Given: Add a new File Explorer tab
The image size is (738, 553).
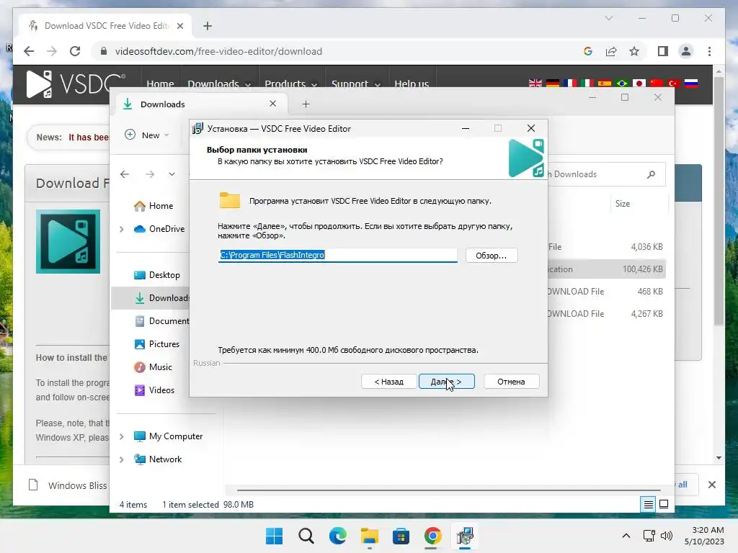Looking at the screenshot, I should click(x=306, y=104).
